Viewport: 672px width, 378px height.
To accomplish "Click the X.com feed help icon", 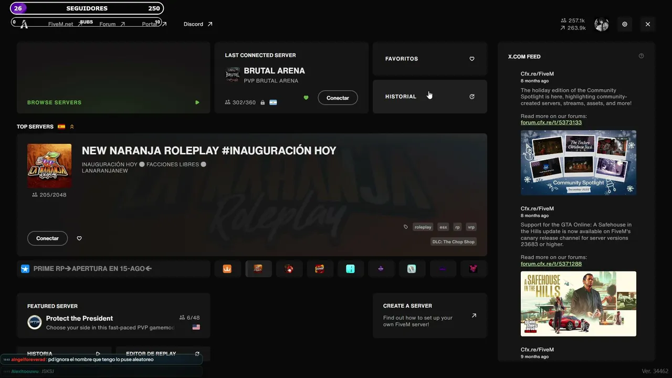I will (641, 56).
